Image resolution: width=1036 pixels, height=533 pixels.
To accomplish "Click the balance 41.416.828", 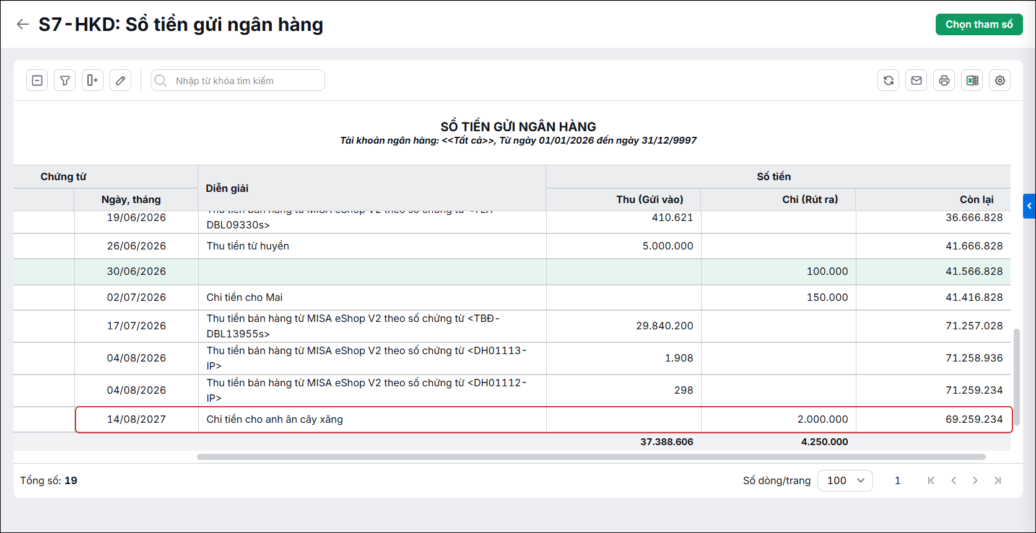I will point(974,297).
